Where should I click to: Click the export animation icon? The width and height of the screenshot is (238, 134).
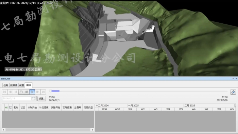[x=233, y=92]
